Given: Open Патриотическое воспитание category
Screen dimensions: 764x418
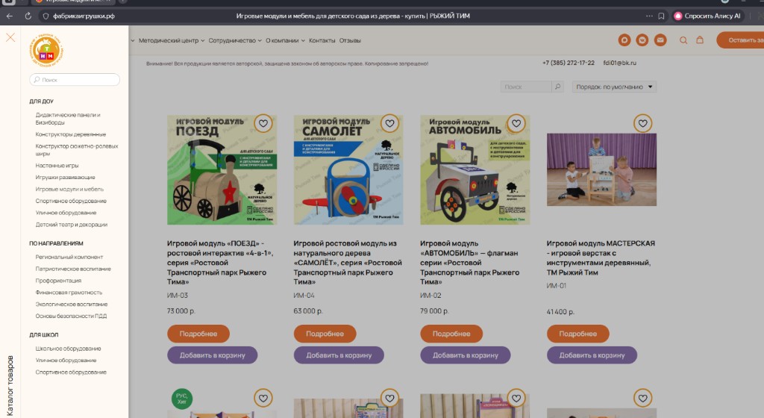Looking at the screenshot, I should 73,269.
